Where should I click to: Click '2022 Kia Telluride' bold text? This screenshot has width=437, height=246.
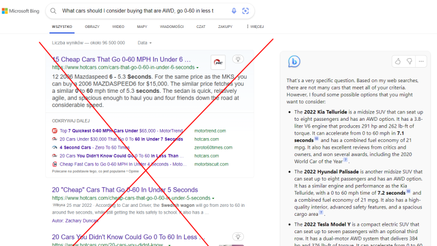326,112
